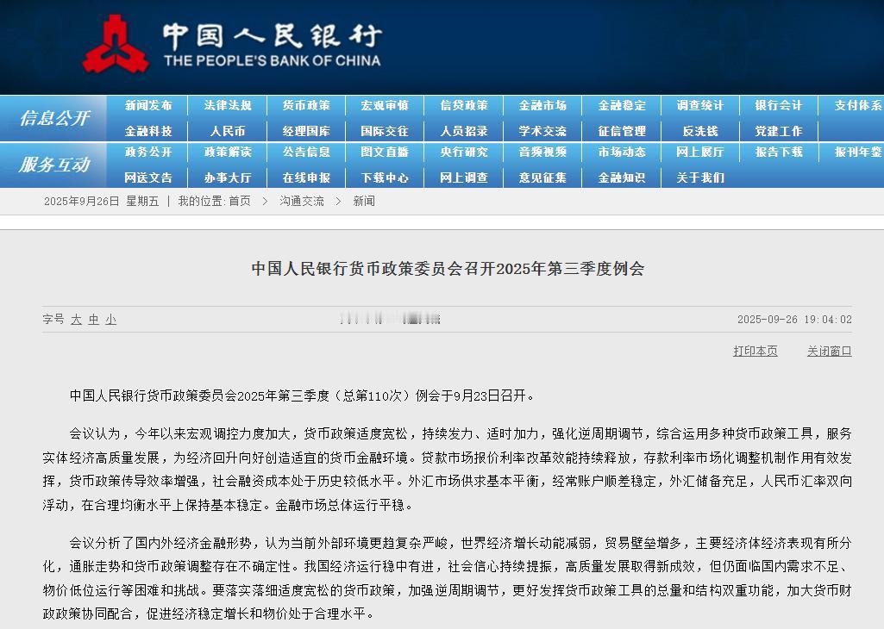884x629 pixels.
Task: Open 关于我们 page
Action: click(x=700, y=178)
